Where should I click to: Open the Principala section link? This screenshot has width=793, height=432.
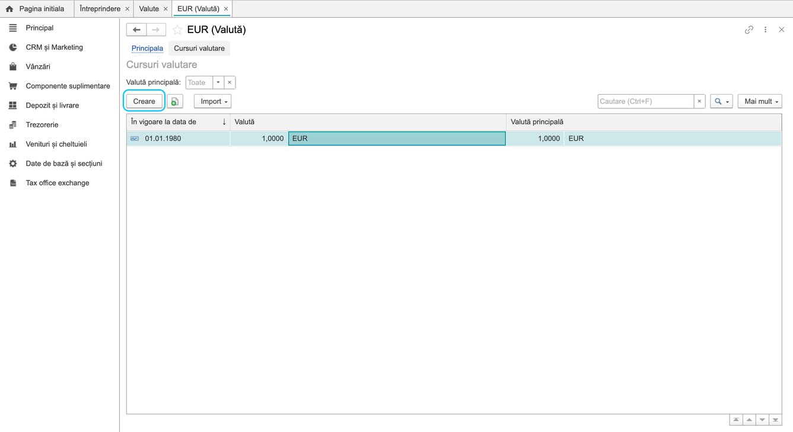tap(147, 49)
